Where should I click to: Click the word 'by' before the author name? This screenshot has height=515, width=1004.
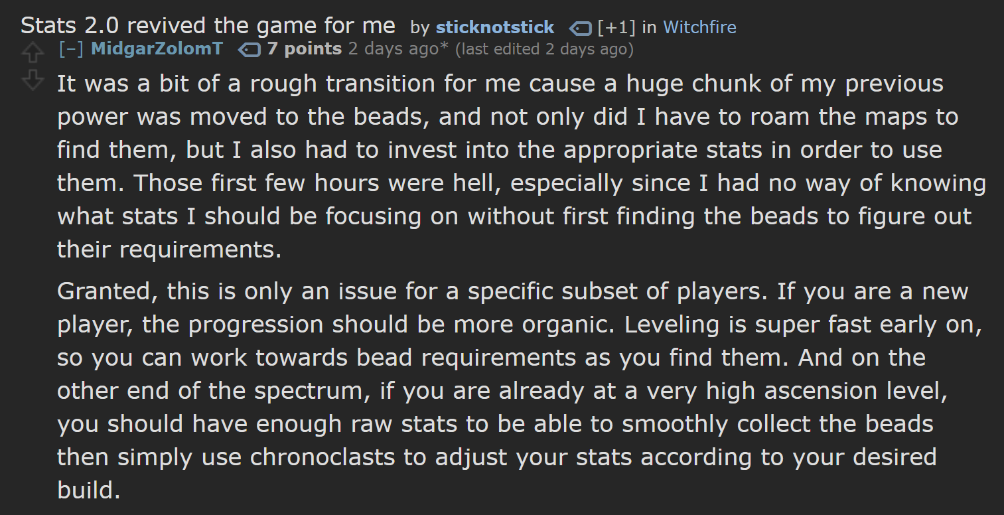[x=419, y=28]
